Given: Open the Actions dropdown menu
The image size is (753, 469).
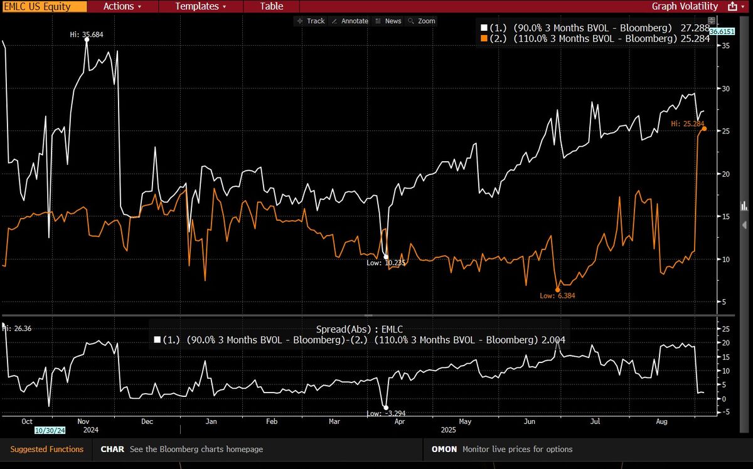Looking at the screenshot, I should click(x=122, y=6).
